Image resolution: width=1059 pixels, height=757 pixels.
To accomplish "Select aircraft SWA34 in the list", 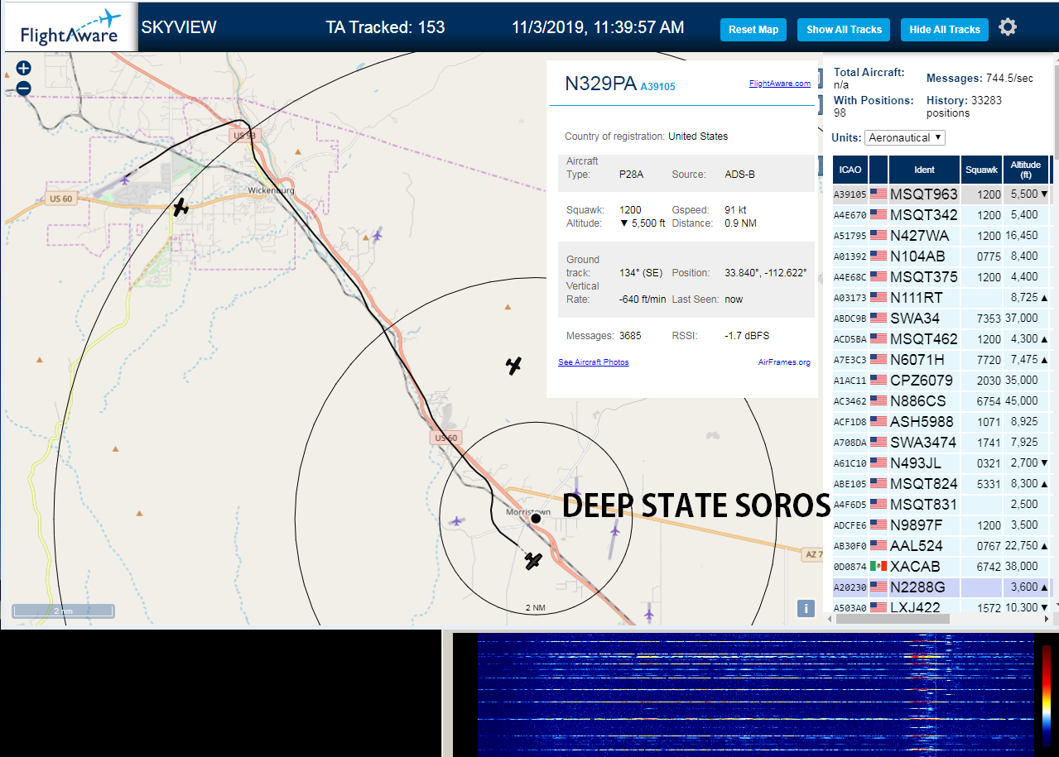I will click(x=942, y=319).
